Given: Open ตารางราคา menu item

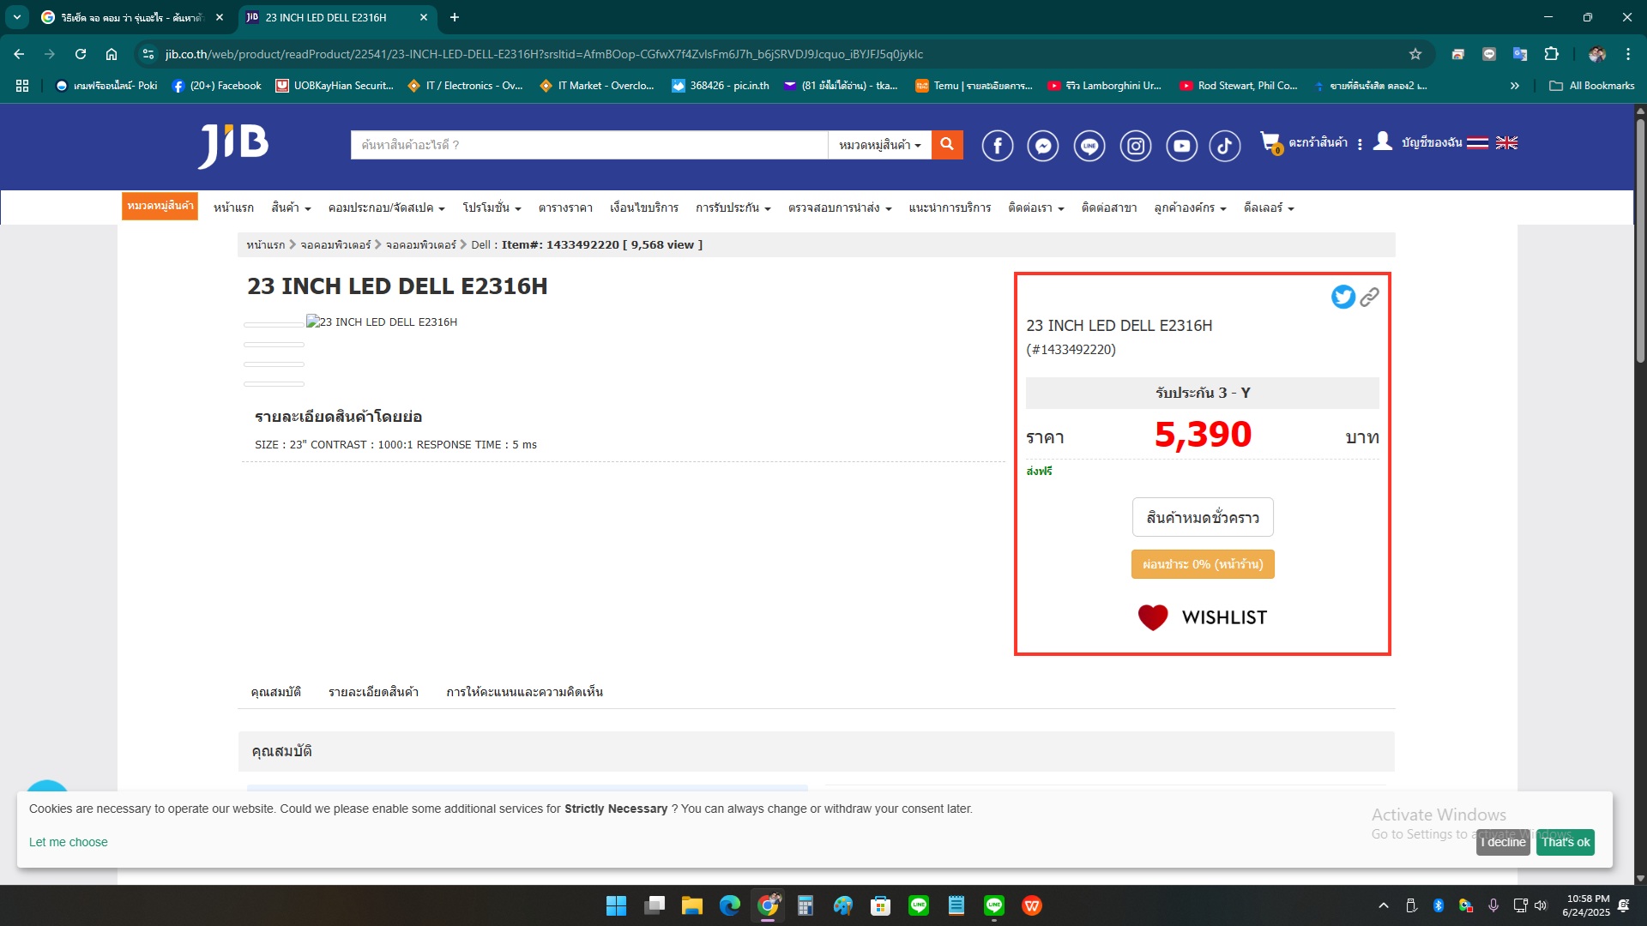Looking at the screenshot, I should coord(565,207).
